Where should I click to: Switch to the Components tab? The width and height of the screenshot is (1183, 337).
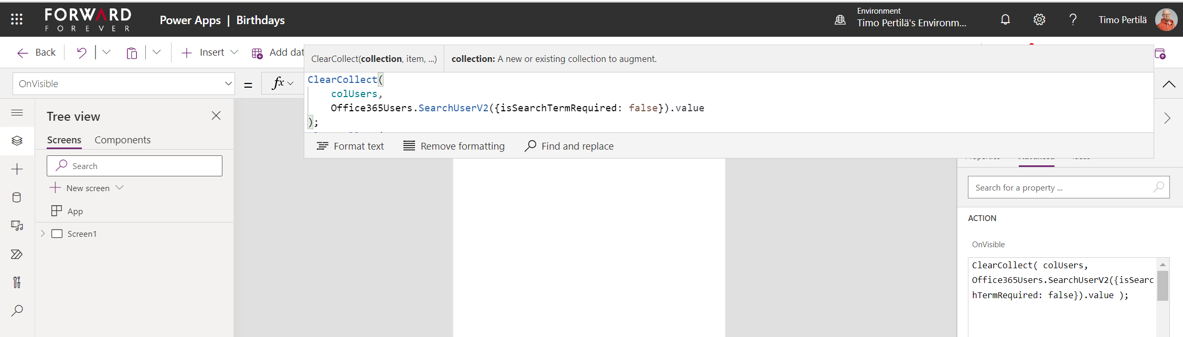[122, 140]
